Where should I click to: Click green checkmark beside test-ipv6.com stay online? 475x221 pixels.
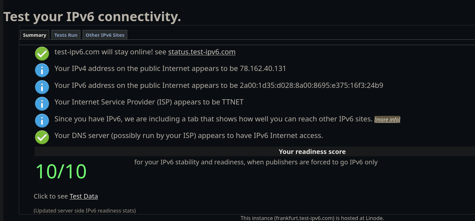pos(42,54)
